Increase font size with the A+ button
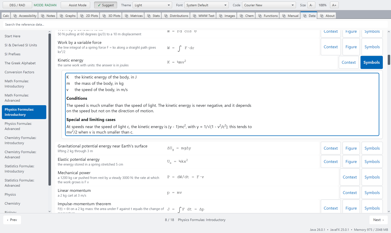Screen dimensions: 391x233 coord(334,5)
